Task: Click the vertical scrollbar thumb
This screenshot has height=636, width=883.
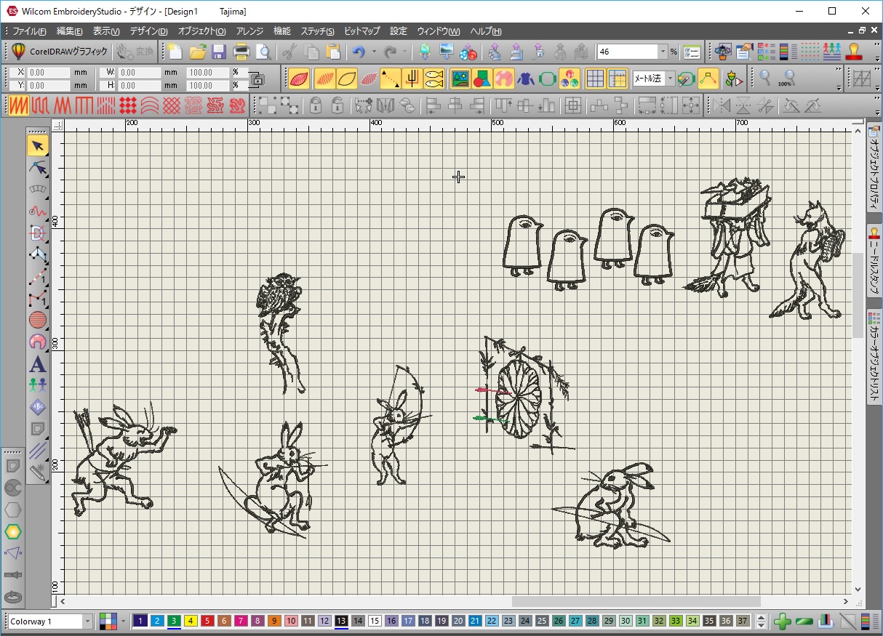Action: point(858,295)
